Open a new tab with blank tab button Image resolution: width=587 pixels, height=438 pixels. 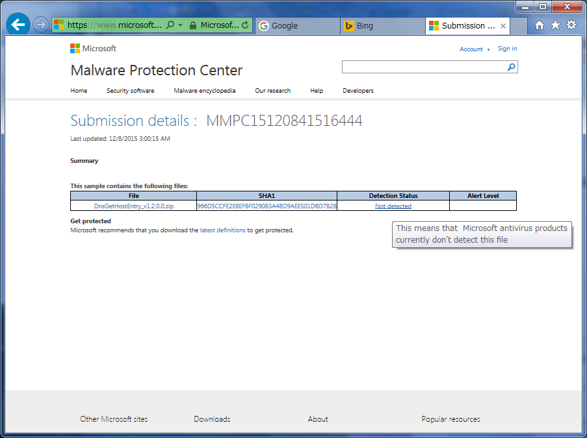click(519, 25)
